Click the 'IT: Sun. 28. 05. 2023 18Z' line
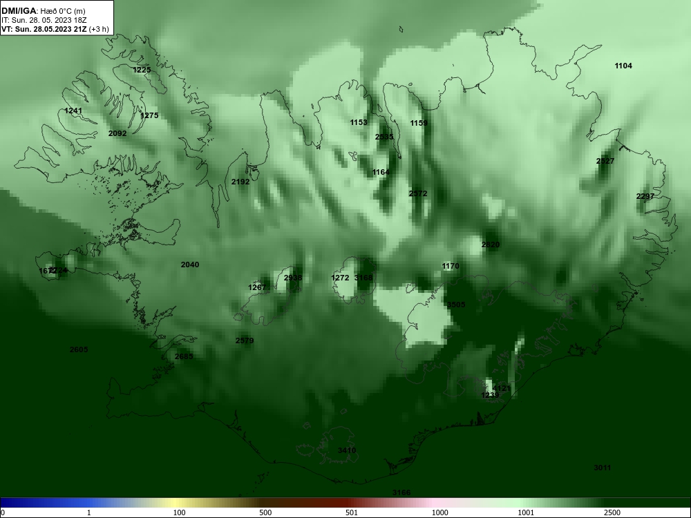Image resolution: width=691 pixels, height=518 pixels. [x=44, y=20]
